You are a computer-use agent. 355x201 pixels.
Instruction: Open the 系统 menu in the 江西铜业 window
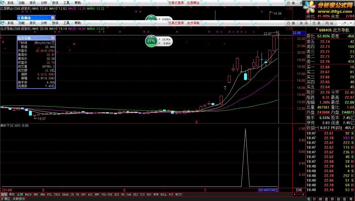pos(10,3)
